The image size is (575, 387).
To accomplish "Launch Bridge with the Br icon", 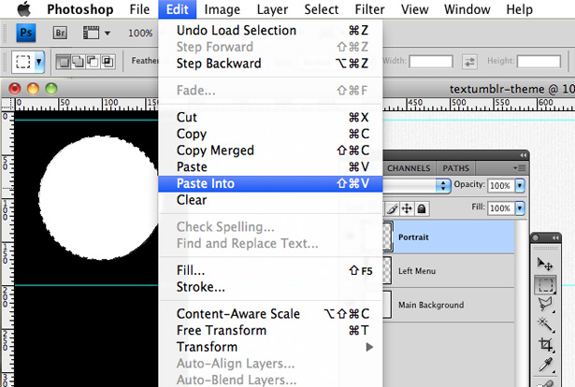I will click(x=60, y=33).
